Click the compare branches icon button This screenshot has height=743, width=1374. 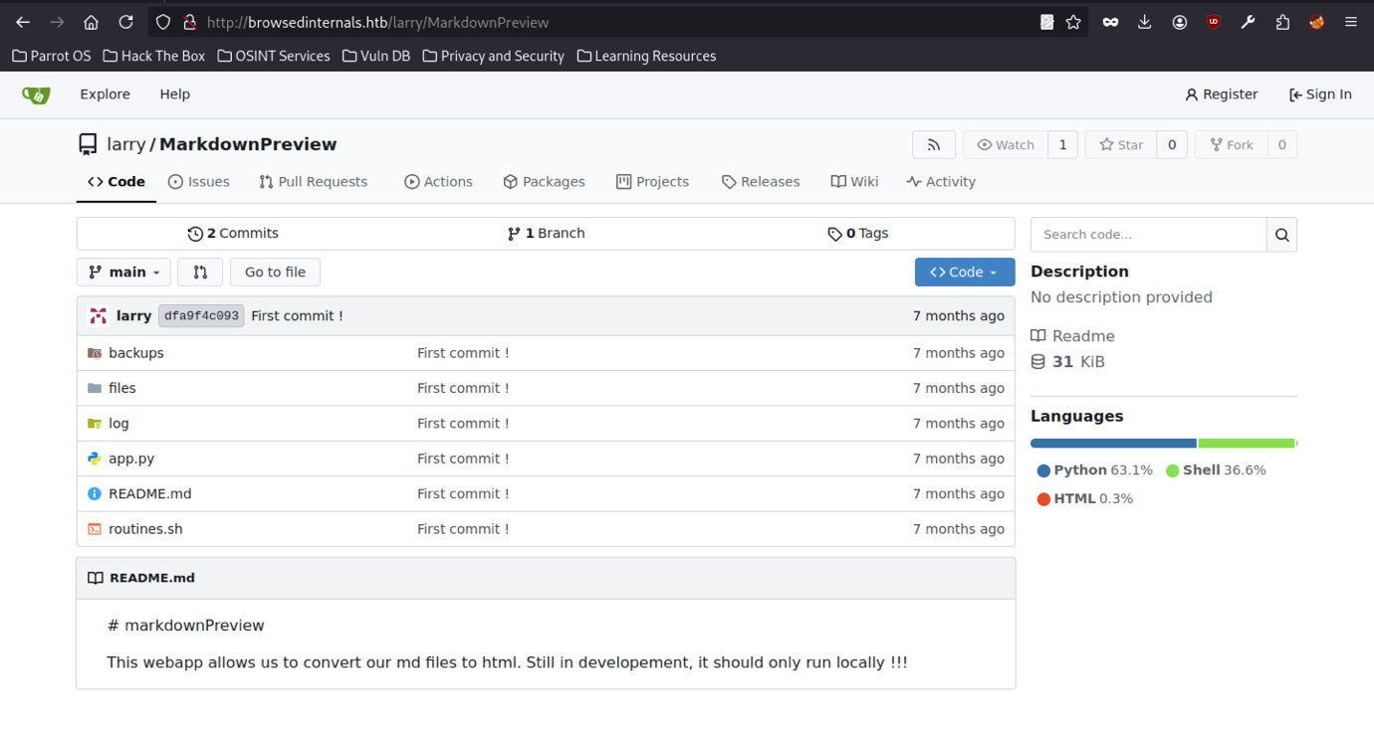click(200, 273)
